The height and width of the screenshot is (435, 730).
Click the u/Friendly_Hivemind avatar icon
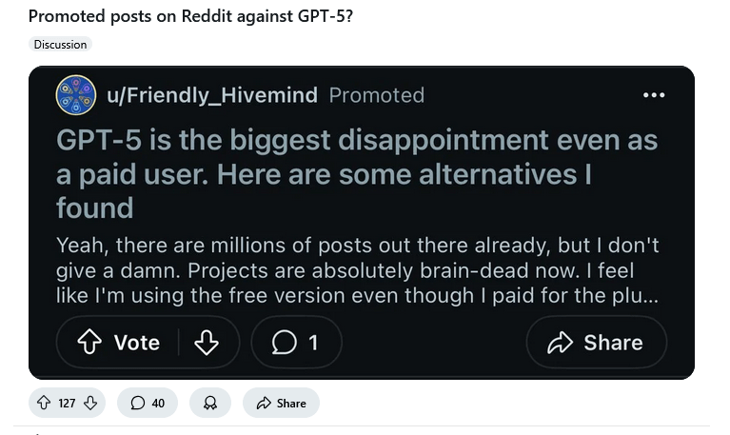click(x=76, y=95)
